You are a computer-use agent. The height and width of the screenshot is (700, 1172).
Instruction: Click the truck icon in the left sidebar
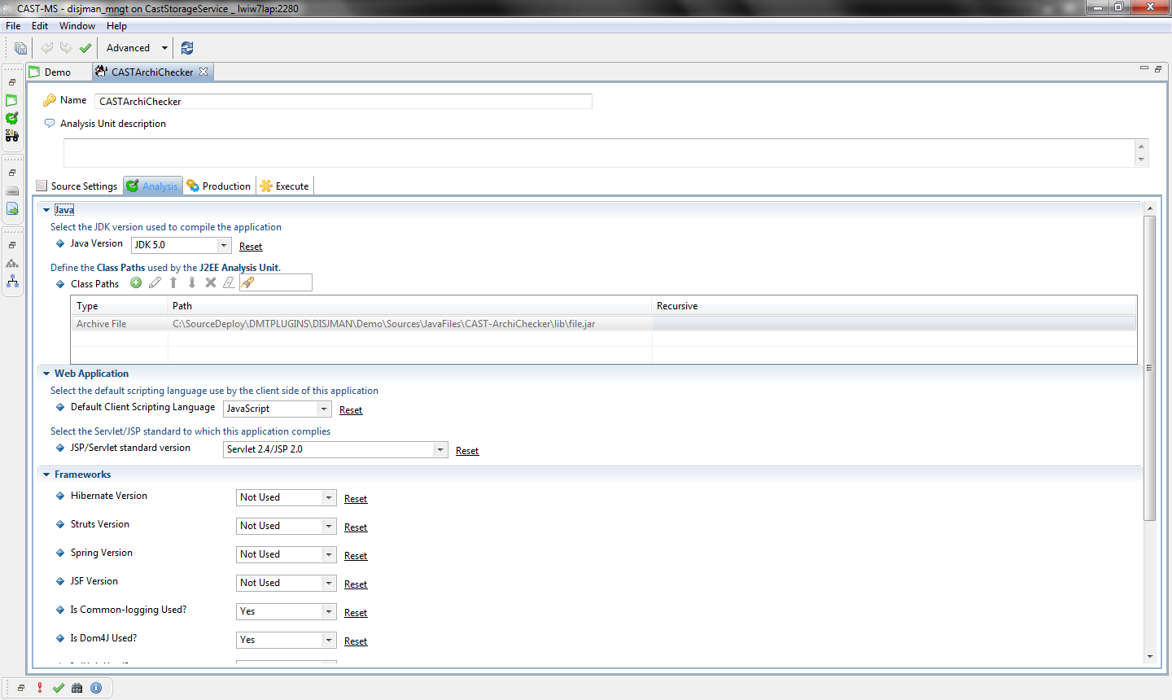pos(12,136)
